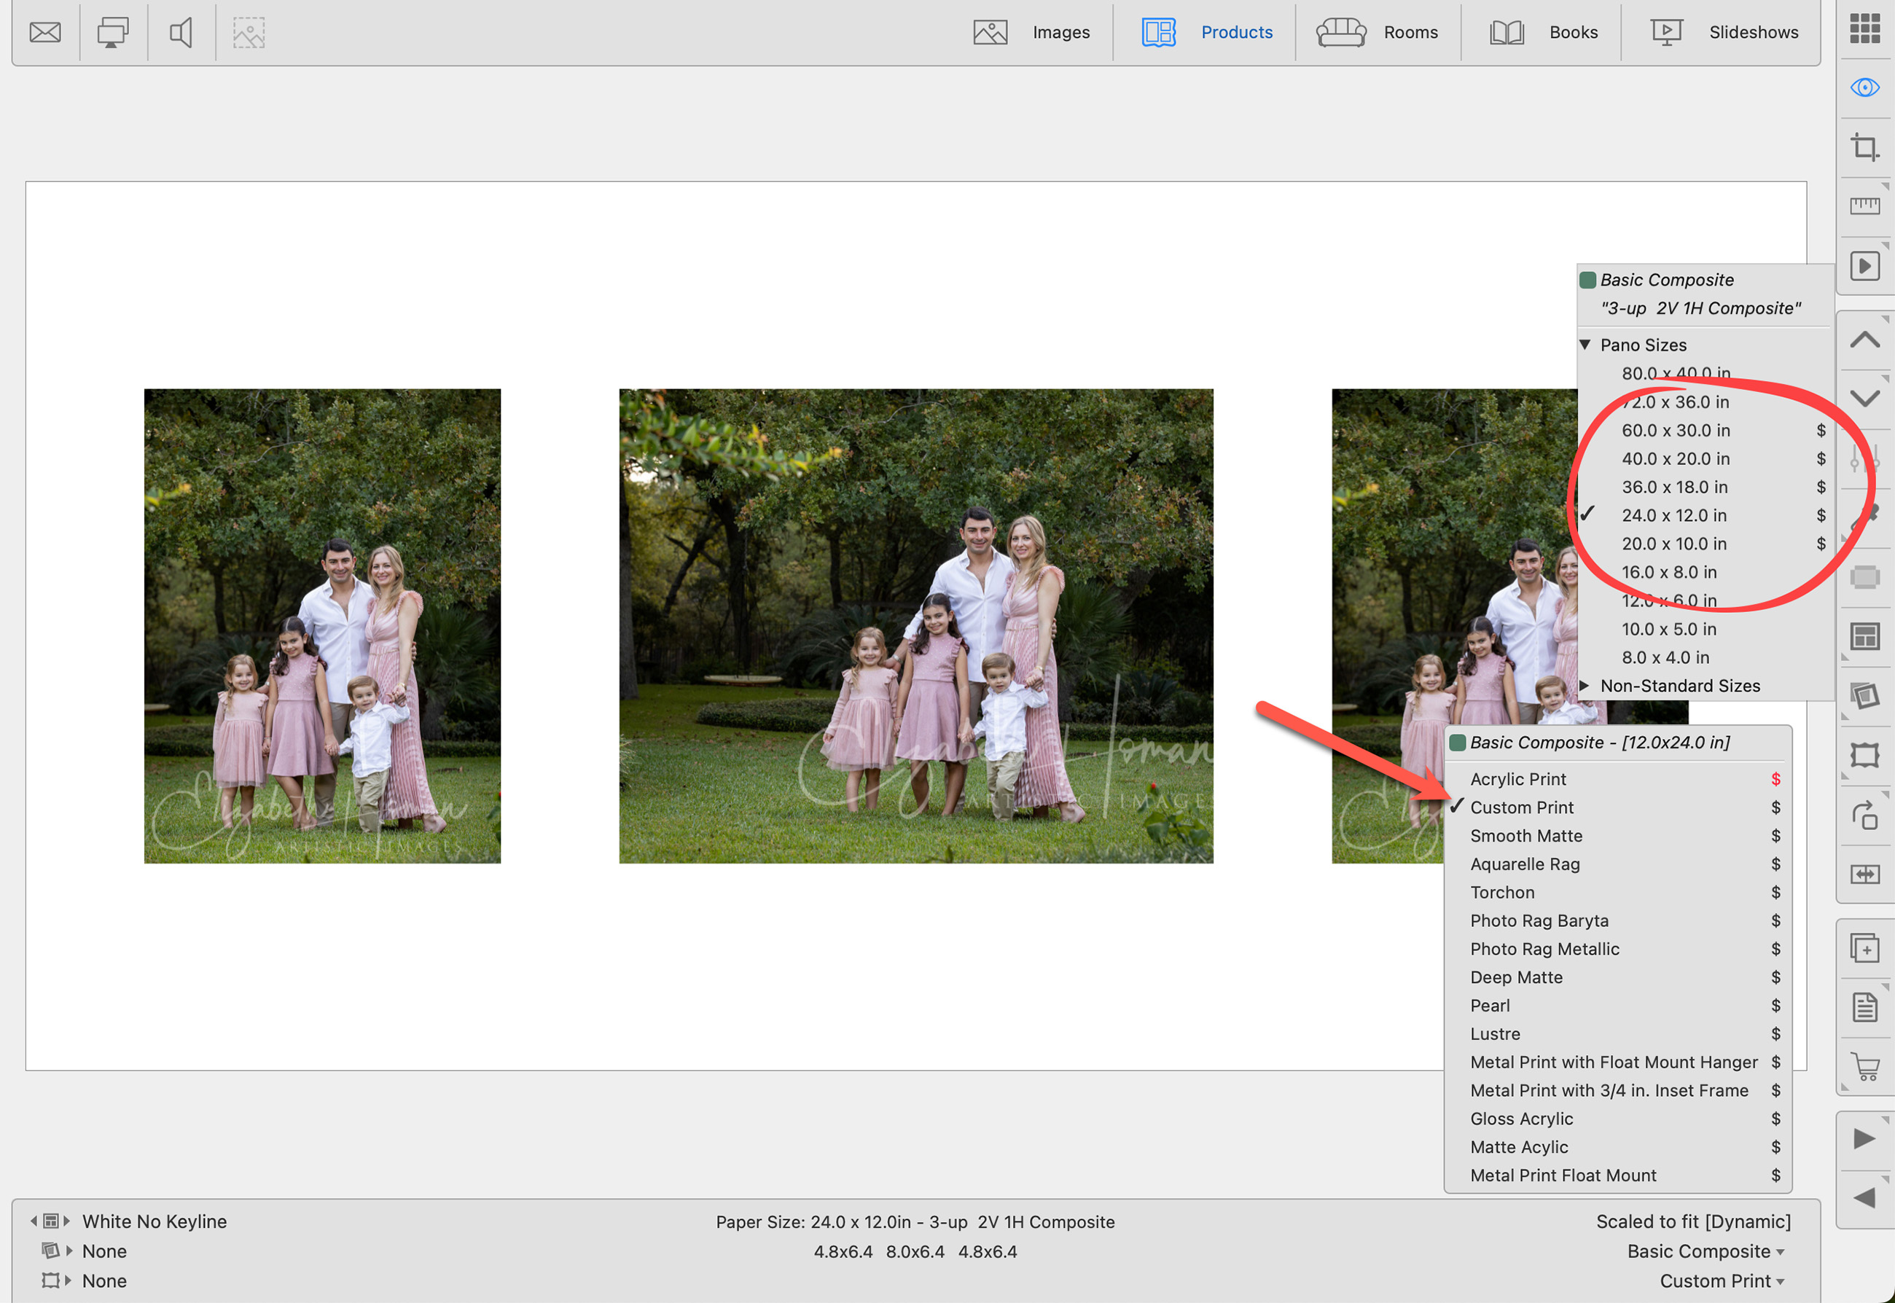The image size is (1895, 1303).
Task: Click the Scaled to fit [Dynamic] label
Action: (x=1692, y=1221)
